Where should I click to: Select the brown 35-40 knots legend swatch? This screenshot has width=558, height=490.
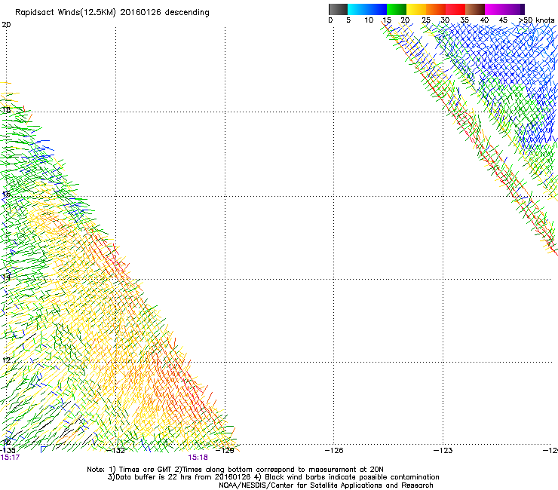click(475, 9)
